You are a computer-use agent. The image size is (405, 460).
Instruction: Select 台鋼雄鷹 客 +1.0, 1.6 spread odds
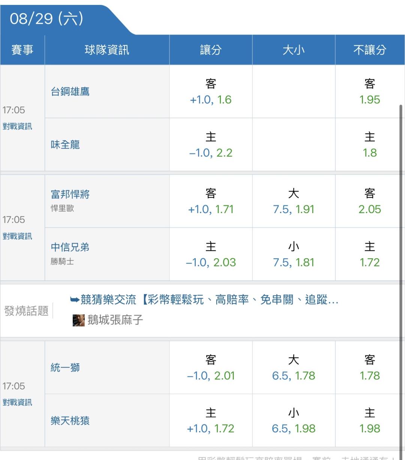[211, 92]
